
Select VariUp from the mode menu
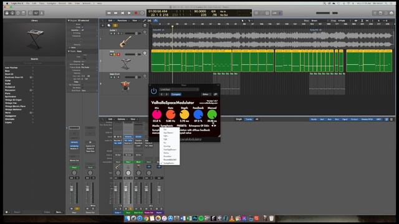pyautogui.click(x=170, y=146)
